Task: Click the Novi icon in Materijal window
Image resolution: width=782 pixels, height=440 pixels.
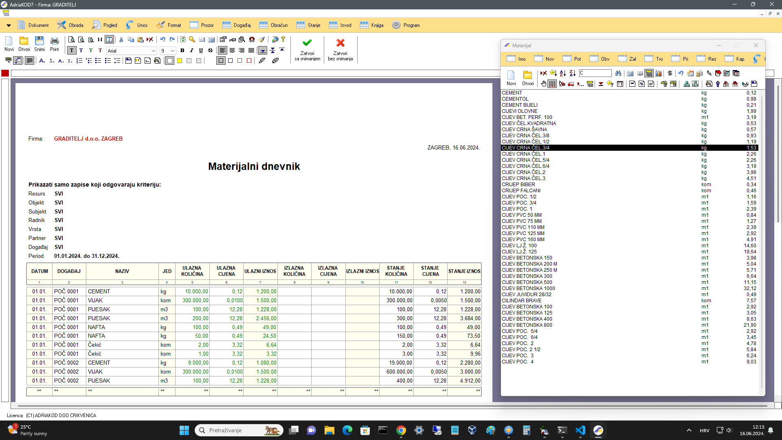Action: pos(511,78)
